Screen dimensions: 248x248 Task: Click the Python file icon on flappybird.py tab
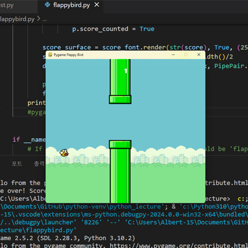click(x=48, y=5)
